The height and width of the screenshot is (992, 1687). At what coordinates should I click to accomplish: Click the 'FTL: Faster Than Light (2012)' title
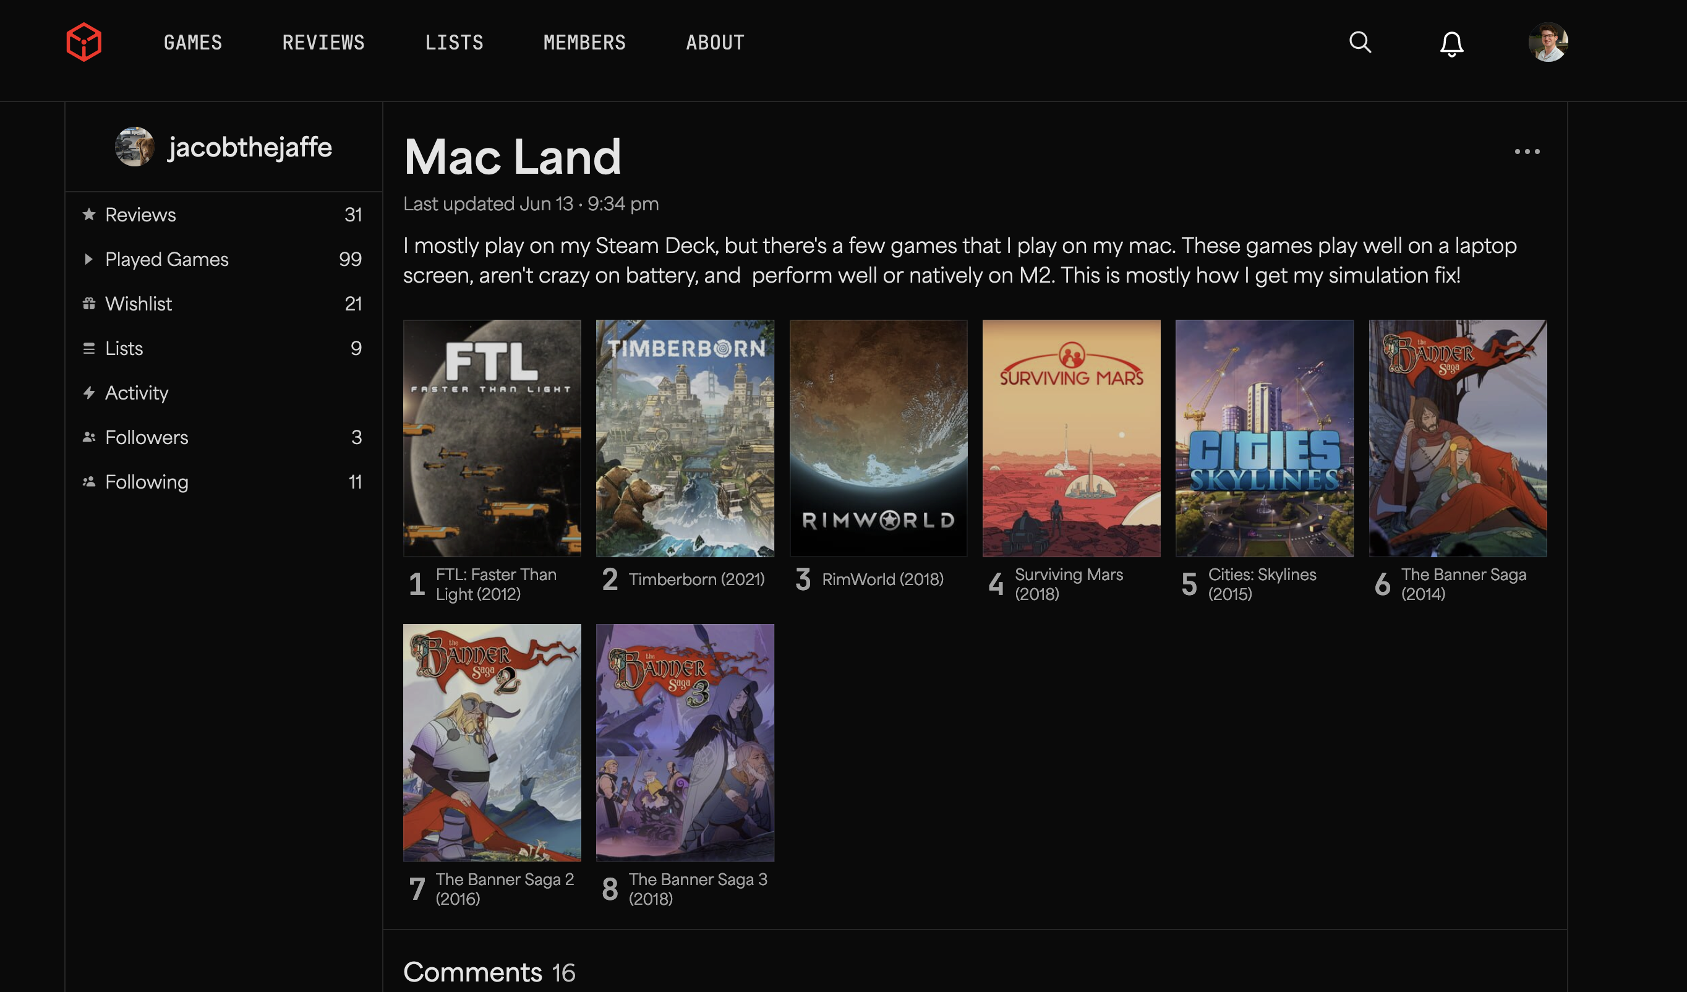(496, 584)
